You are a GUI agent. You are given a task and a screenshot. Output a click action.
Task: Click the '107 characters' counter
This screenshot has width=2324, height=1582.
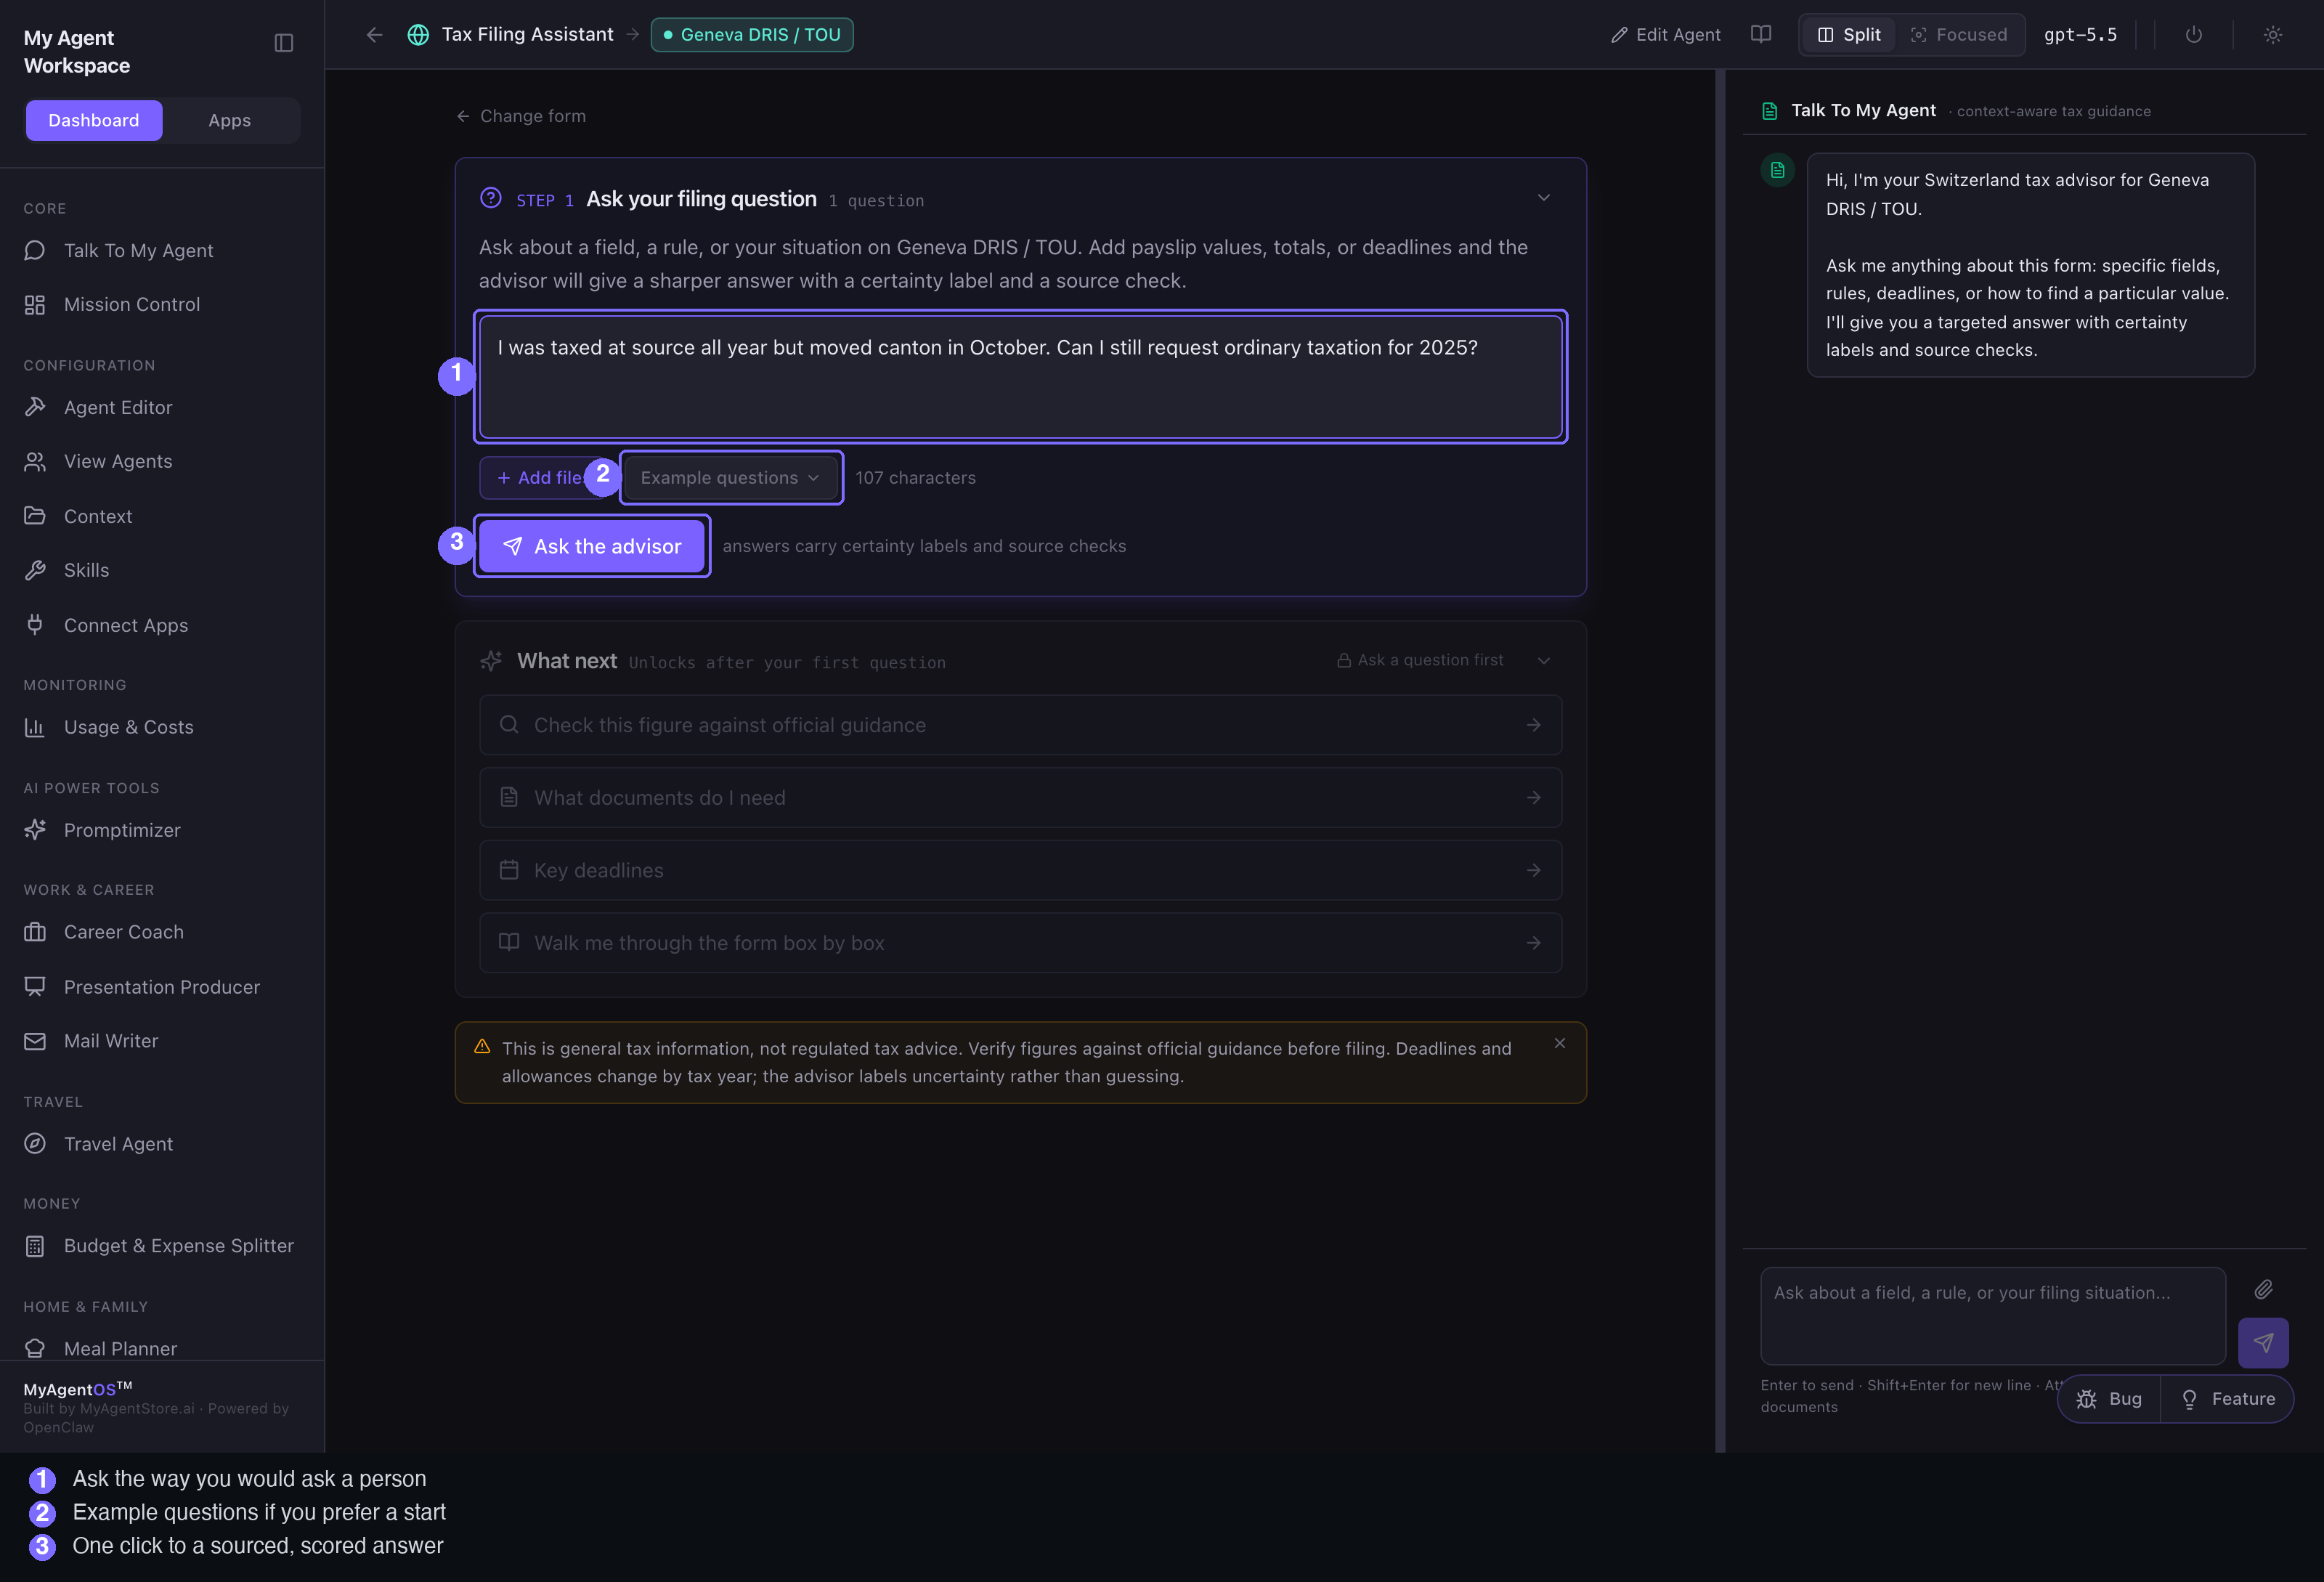pos(915,478)
